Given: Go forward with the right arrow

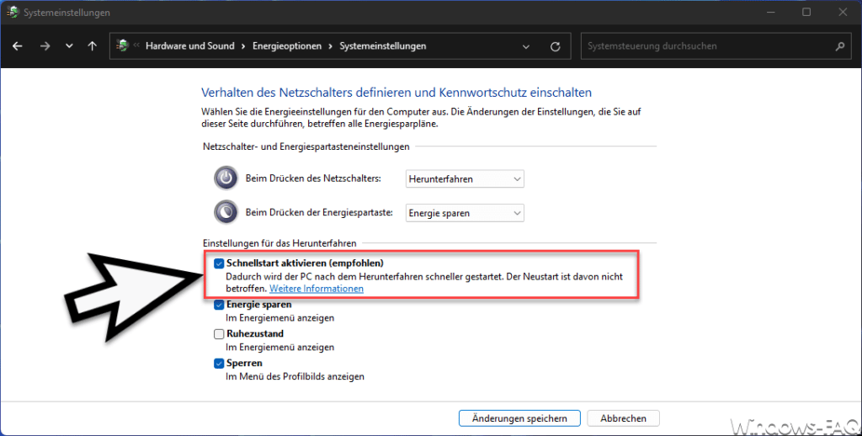Looking at the screenshot, I should (45, 46).
